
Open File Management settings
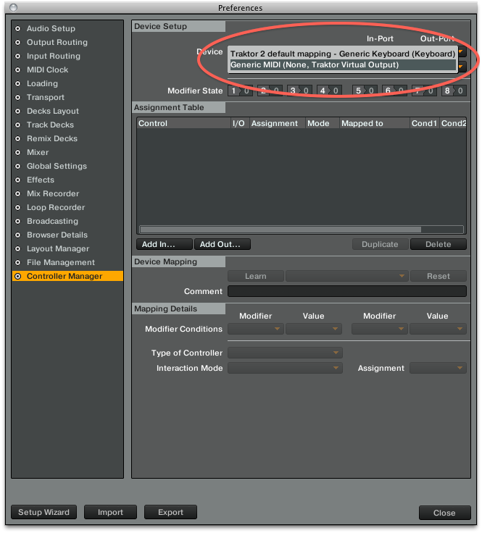(67, 262)
